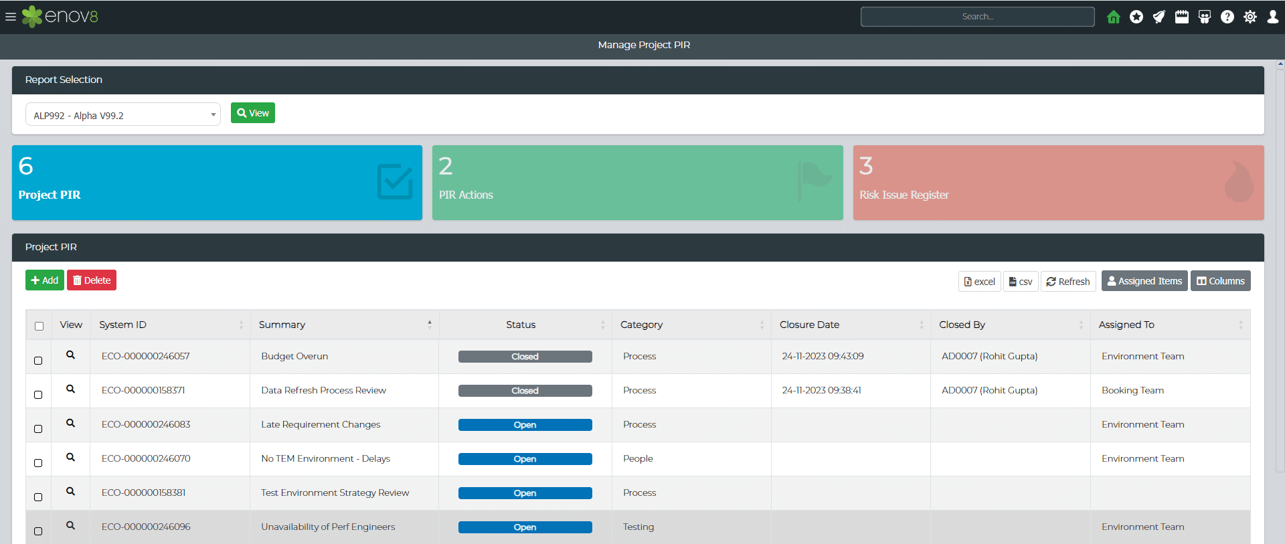The height and width of the screenshot is (544, 1285).
Task: Open the user profile icon
Action: click(x=1273, y=17)
